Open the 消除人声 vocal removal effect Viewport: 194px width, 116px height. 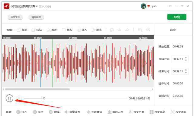(115, 112)
